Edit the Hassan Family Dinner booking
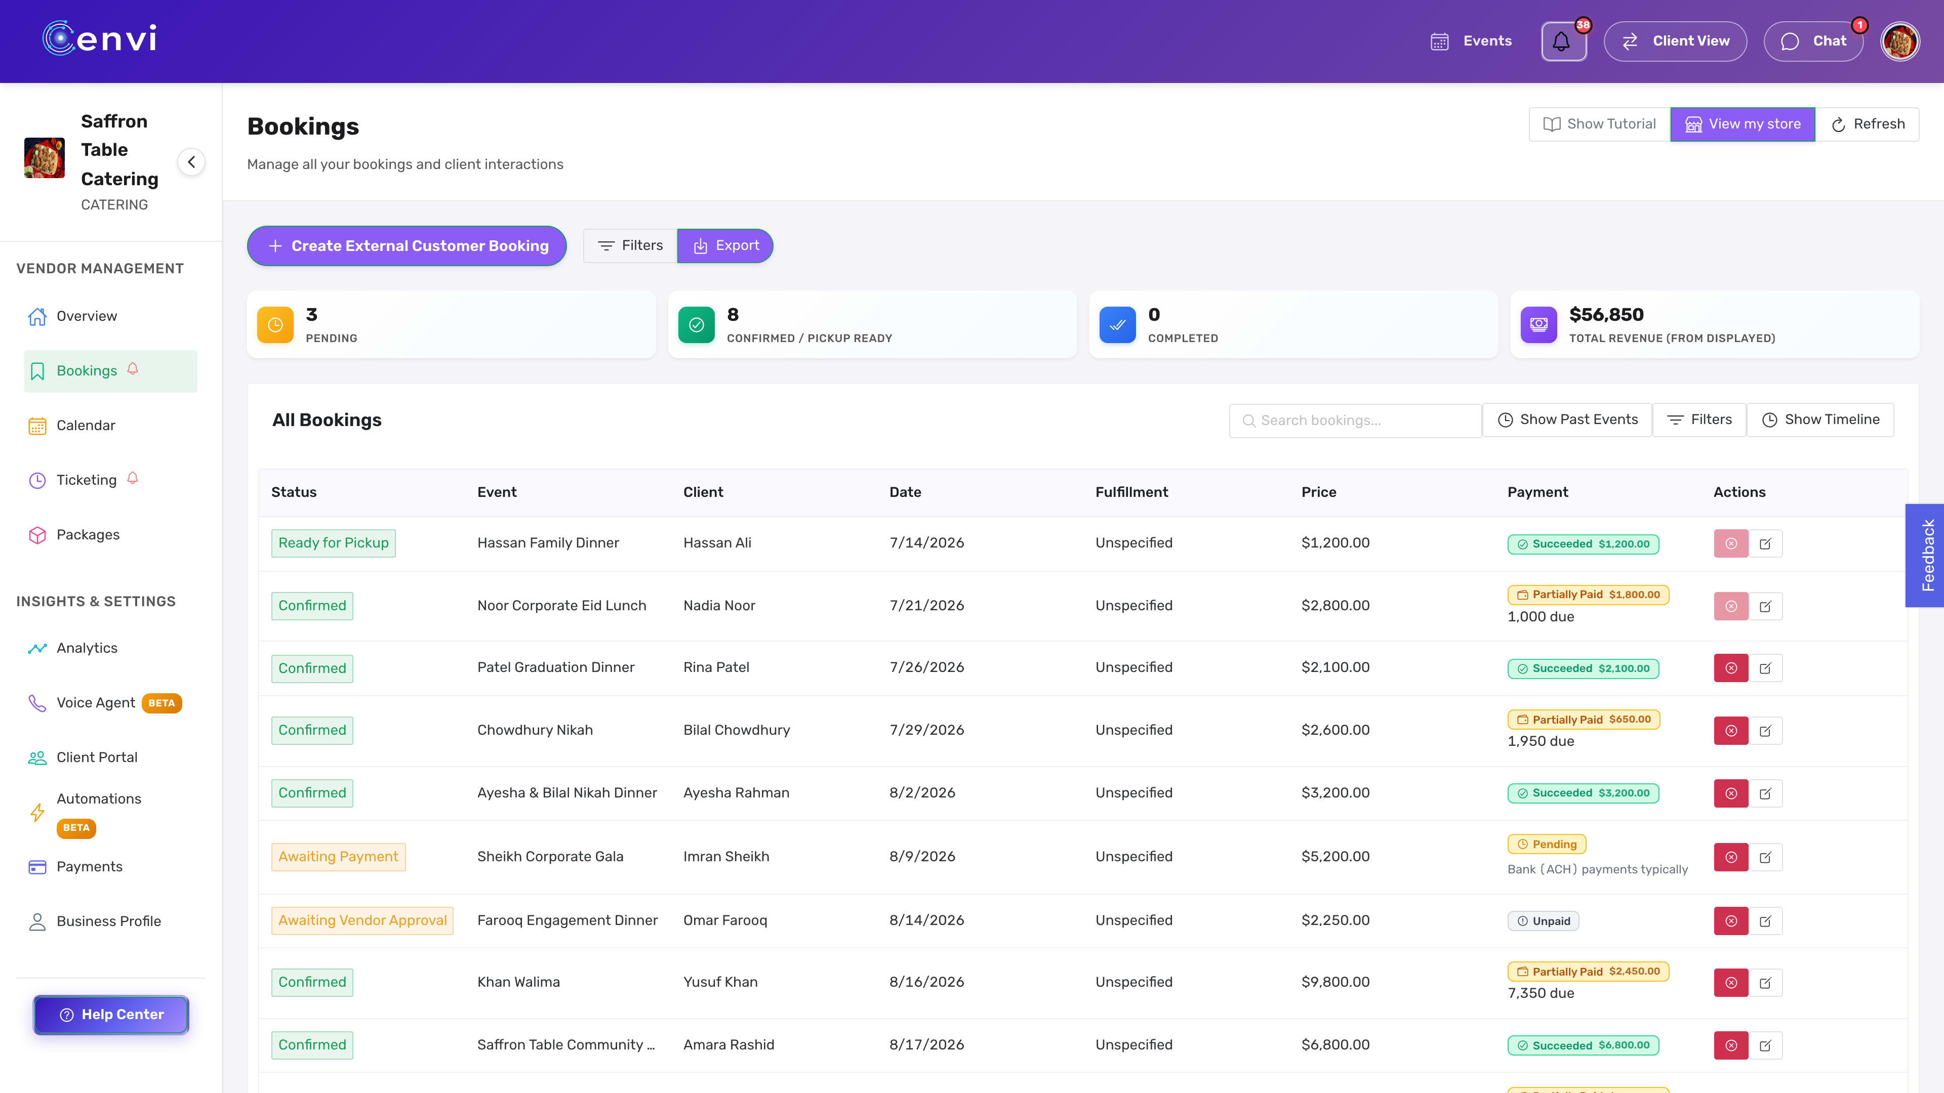 1765,544
